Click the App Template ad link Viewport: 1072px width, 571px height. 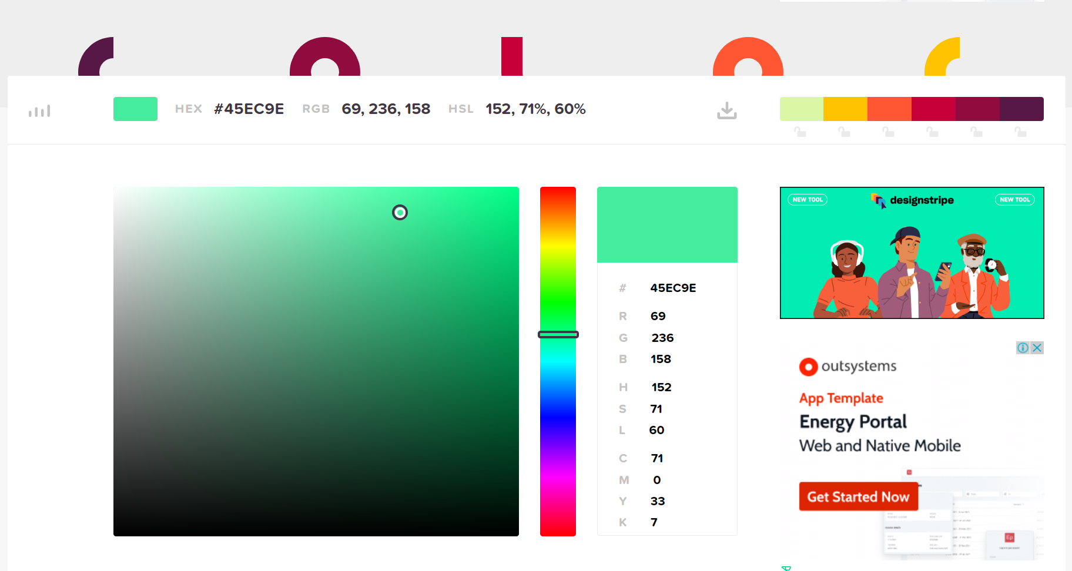[841, 398]
